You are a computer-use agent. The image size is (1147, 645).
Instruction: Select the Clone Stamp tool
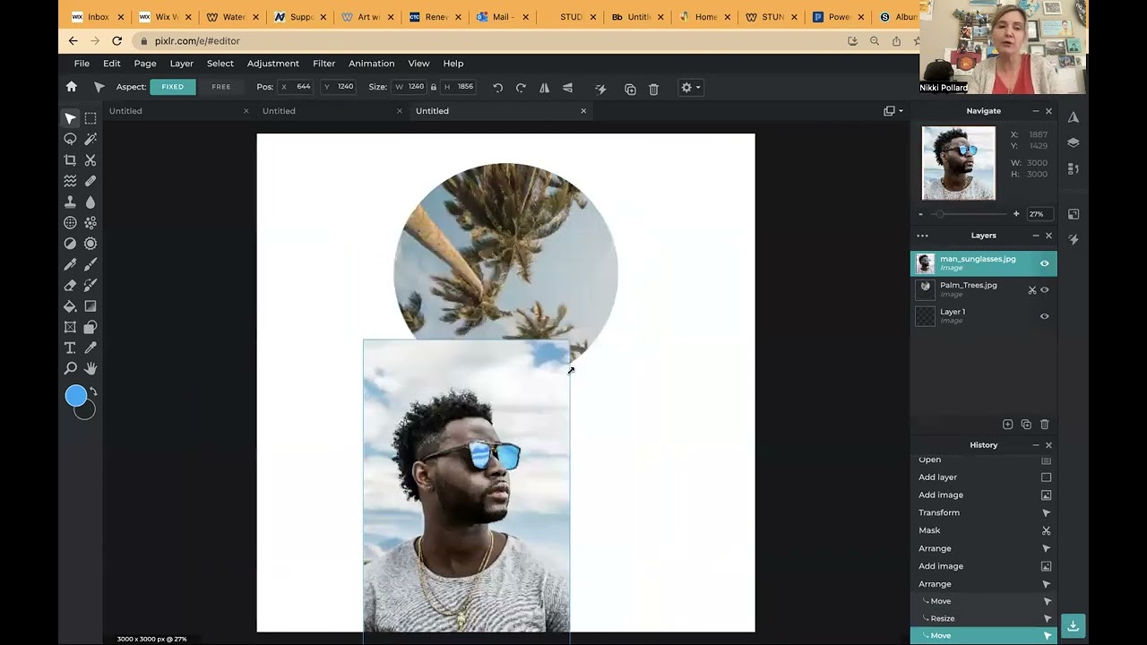pyautogui.click(x=70, y=202)
